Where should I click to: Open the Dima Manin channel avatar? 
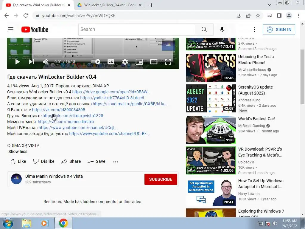pos(16,179)
